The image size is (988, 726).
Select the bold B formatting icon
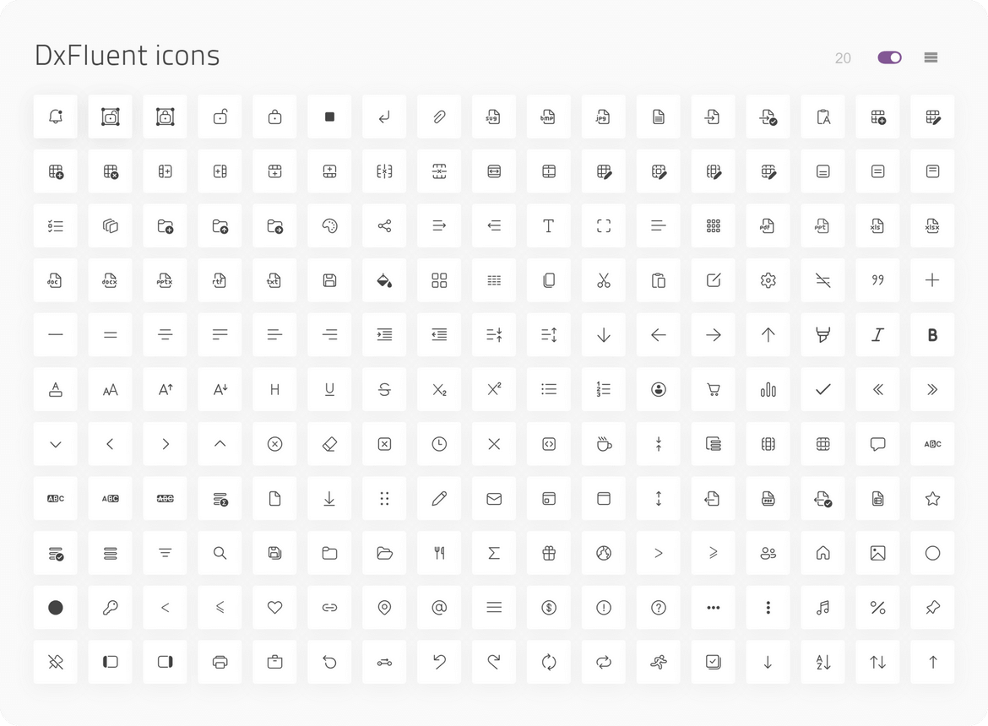(x=932, y=334)
